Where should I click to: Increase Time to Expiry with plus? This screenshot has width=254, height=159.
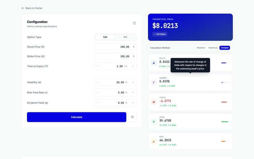point(133,66)
